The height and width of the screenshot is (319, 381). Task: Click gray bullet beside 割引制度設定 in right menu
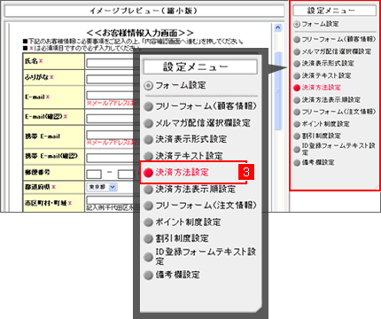297,136
